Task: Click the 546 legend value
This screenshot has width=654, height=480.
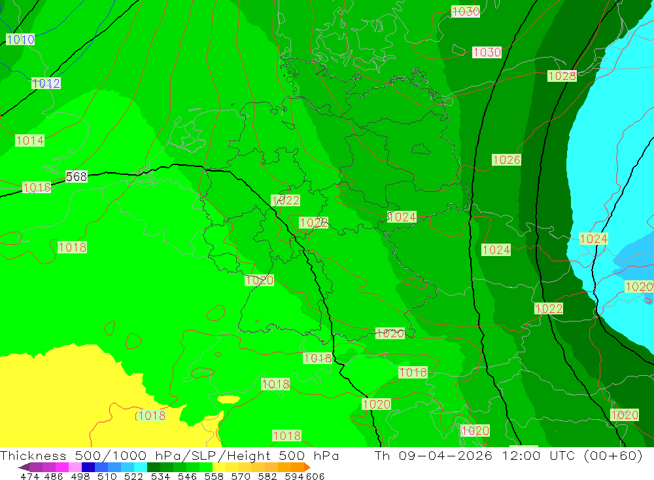Action: tap(187, 476)
